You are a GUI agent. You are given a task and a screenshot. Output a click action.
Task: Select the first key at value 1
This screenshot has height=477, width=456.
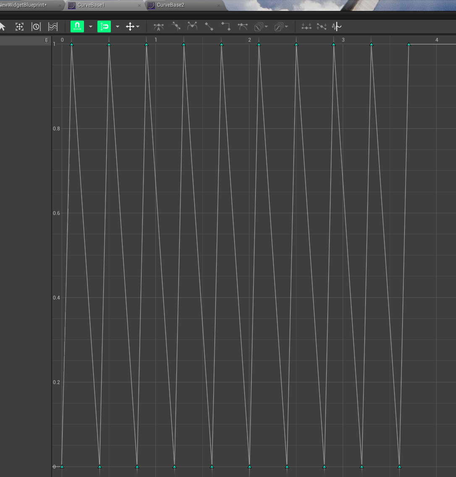click(72, 45)
